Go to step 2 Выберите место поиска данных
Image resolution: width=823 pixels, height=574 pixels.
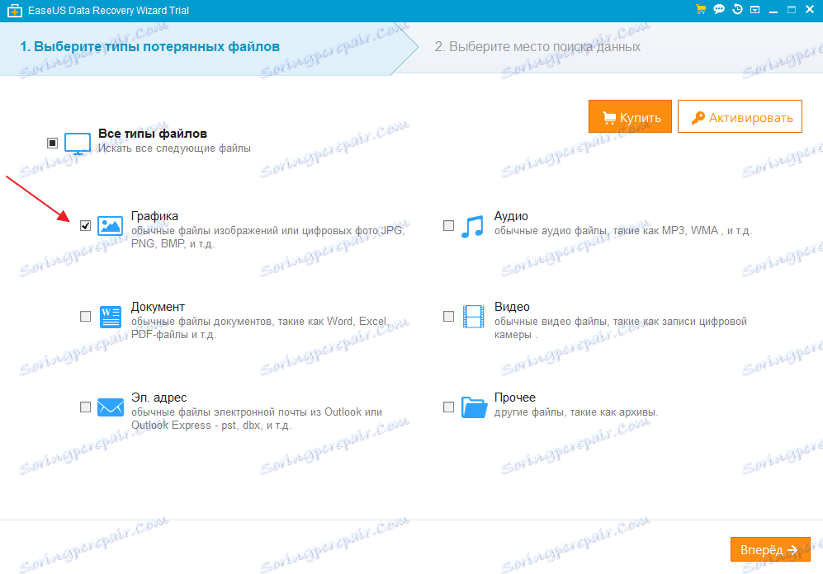click(x=537, y=47)
